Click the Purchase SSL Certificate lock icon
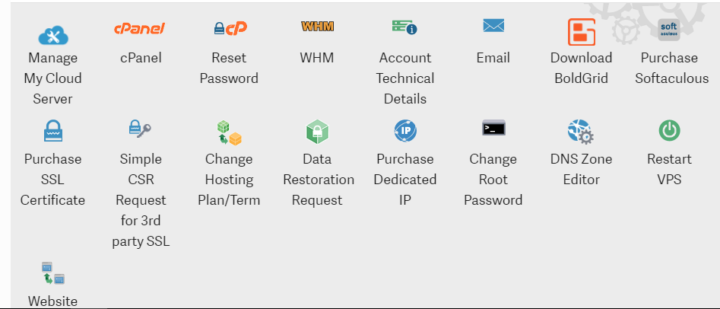Viewport: 720px width, 309px height. [x=52, y=132]
